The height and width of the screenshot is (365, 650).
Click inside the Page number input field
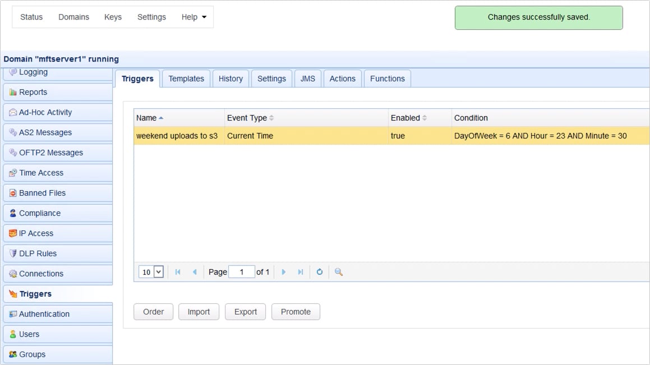[242, 272]
